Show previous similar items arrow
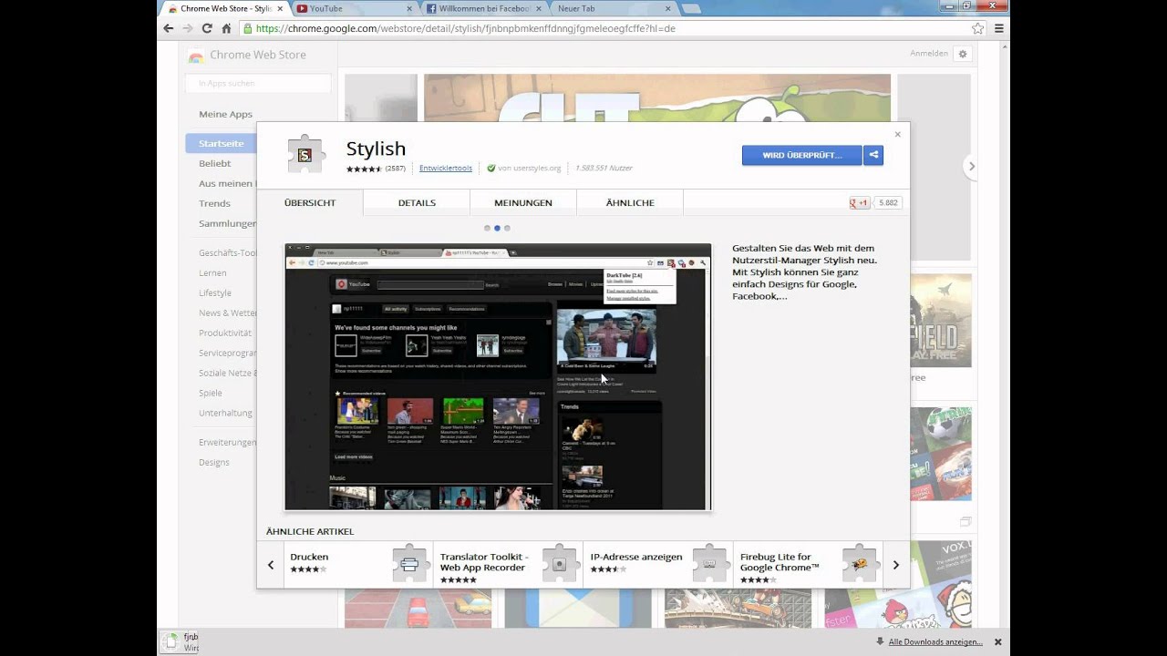Image resolution: width=1167 pixels, height=656 pixels. (x=271, y=565)
